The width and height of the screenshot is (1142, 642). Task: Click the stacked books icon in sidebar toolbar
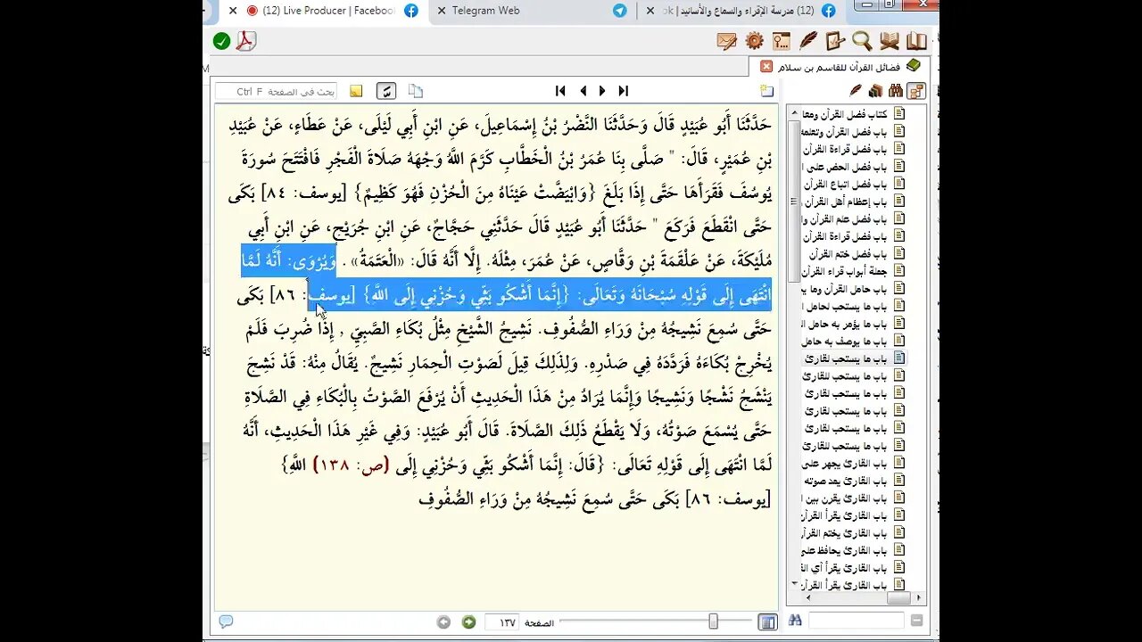875,90
